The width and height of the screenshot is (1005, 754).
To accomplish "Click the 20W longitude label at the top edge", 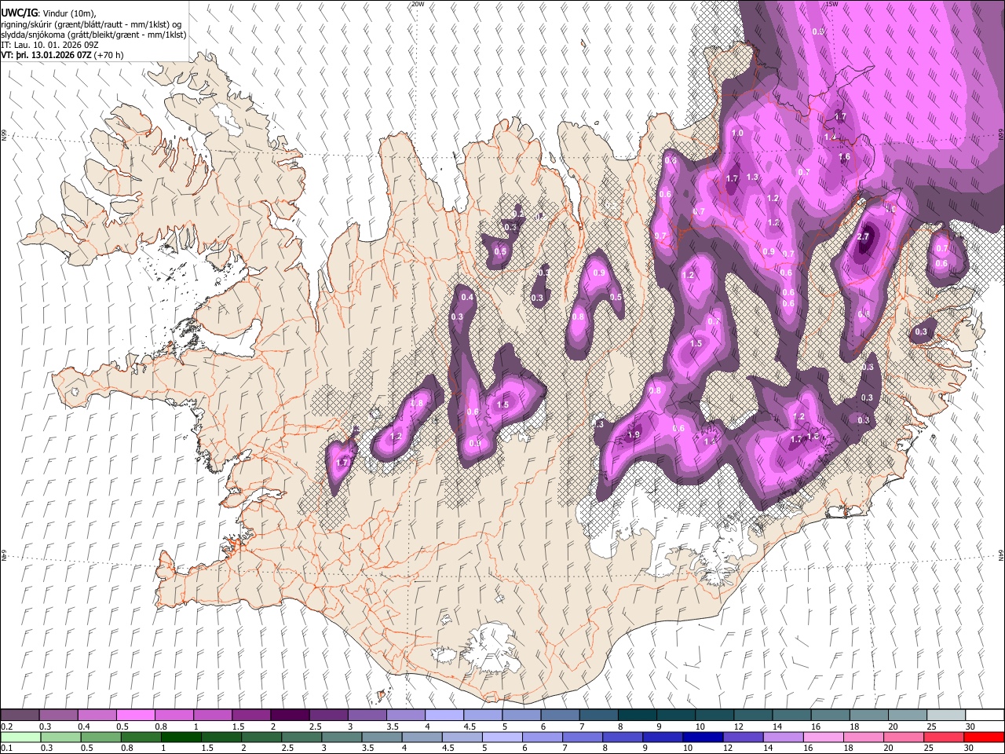I will 418,4.
